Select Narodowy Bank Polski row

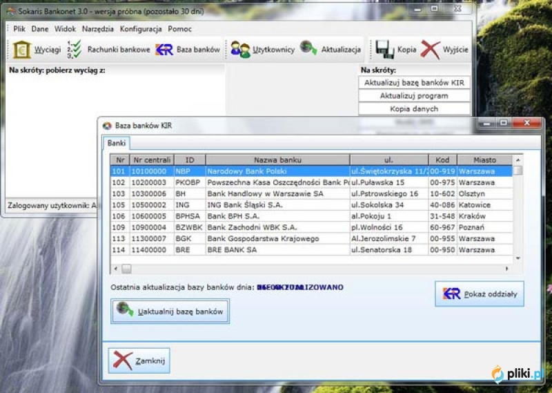click(312, 171)
